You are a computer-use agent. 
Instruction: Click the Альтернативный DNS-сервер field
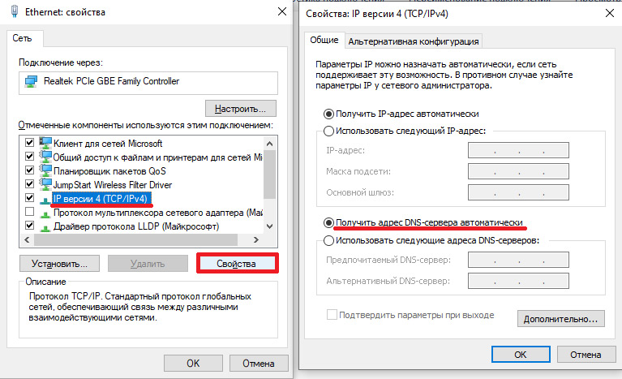[x=518, y=281]
